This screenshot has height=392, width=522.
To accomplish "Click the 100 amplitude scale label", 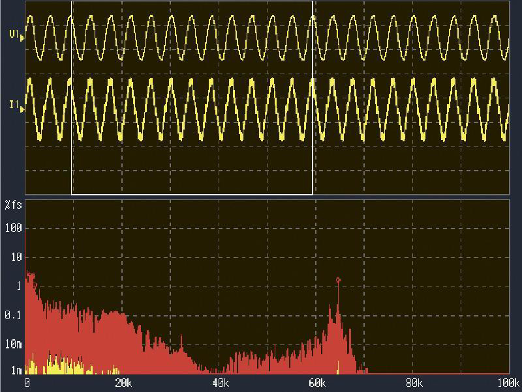I will pyautogui.click(x=13, y=229).
